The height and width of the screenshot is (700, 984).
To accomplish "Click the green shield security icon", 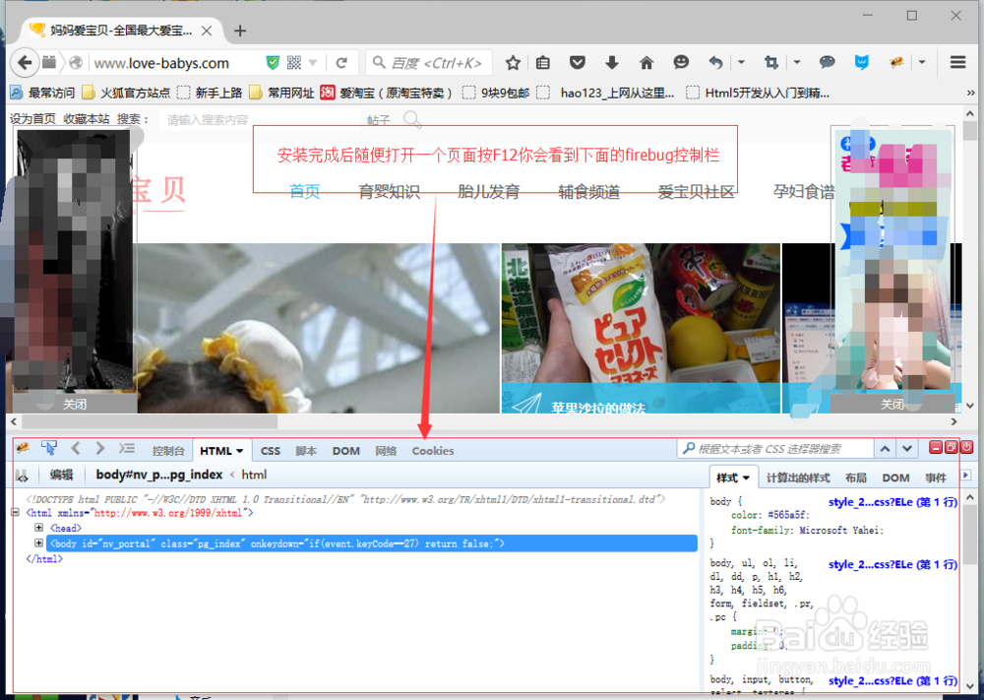I will [x=273, y=63].
